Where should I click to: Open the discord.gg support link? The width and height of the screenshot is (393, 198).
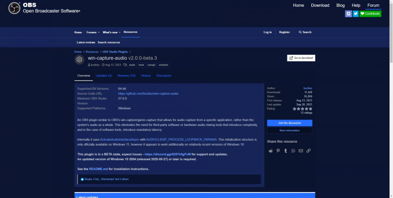tap(168, 154)
